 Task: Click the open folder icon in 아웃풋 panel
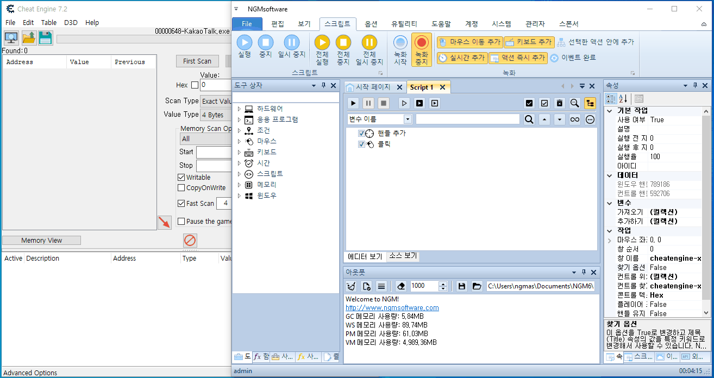click(477, 286)
